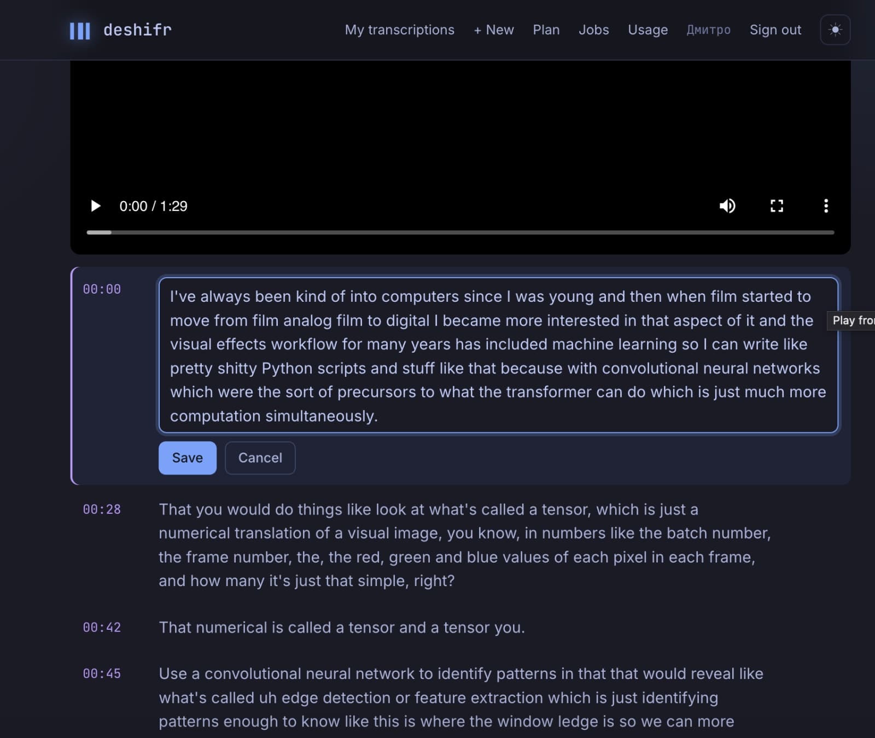Go to the Plan page
The width and height of the screenshot is (875, 738).
(546, 30)
